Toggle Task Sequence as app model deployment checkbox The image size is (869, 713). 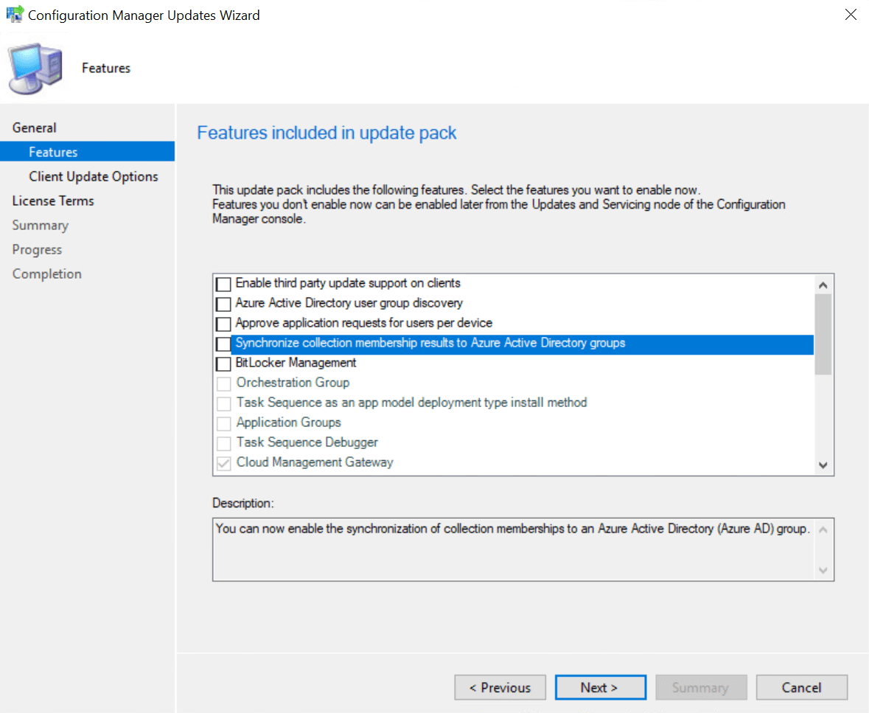224,403
